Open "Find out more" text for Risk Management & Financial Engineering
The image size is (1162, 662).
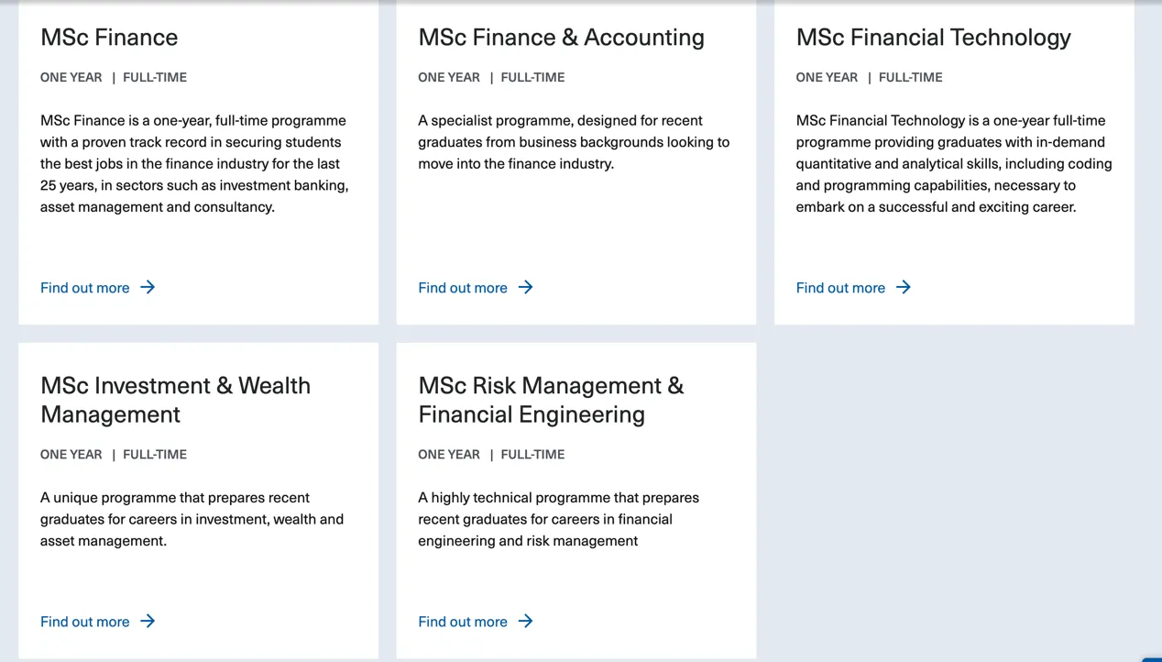(x=463, y=622)
